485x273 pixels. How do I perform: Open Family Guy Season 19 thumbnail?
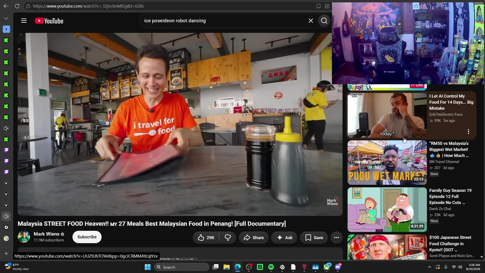(x=387, y=210)
